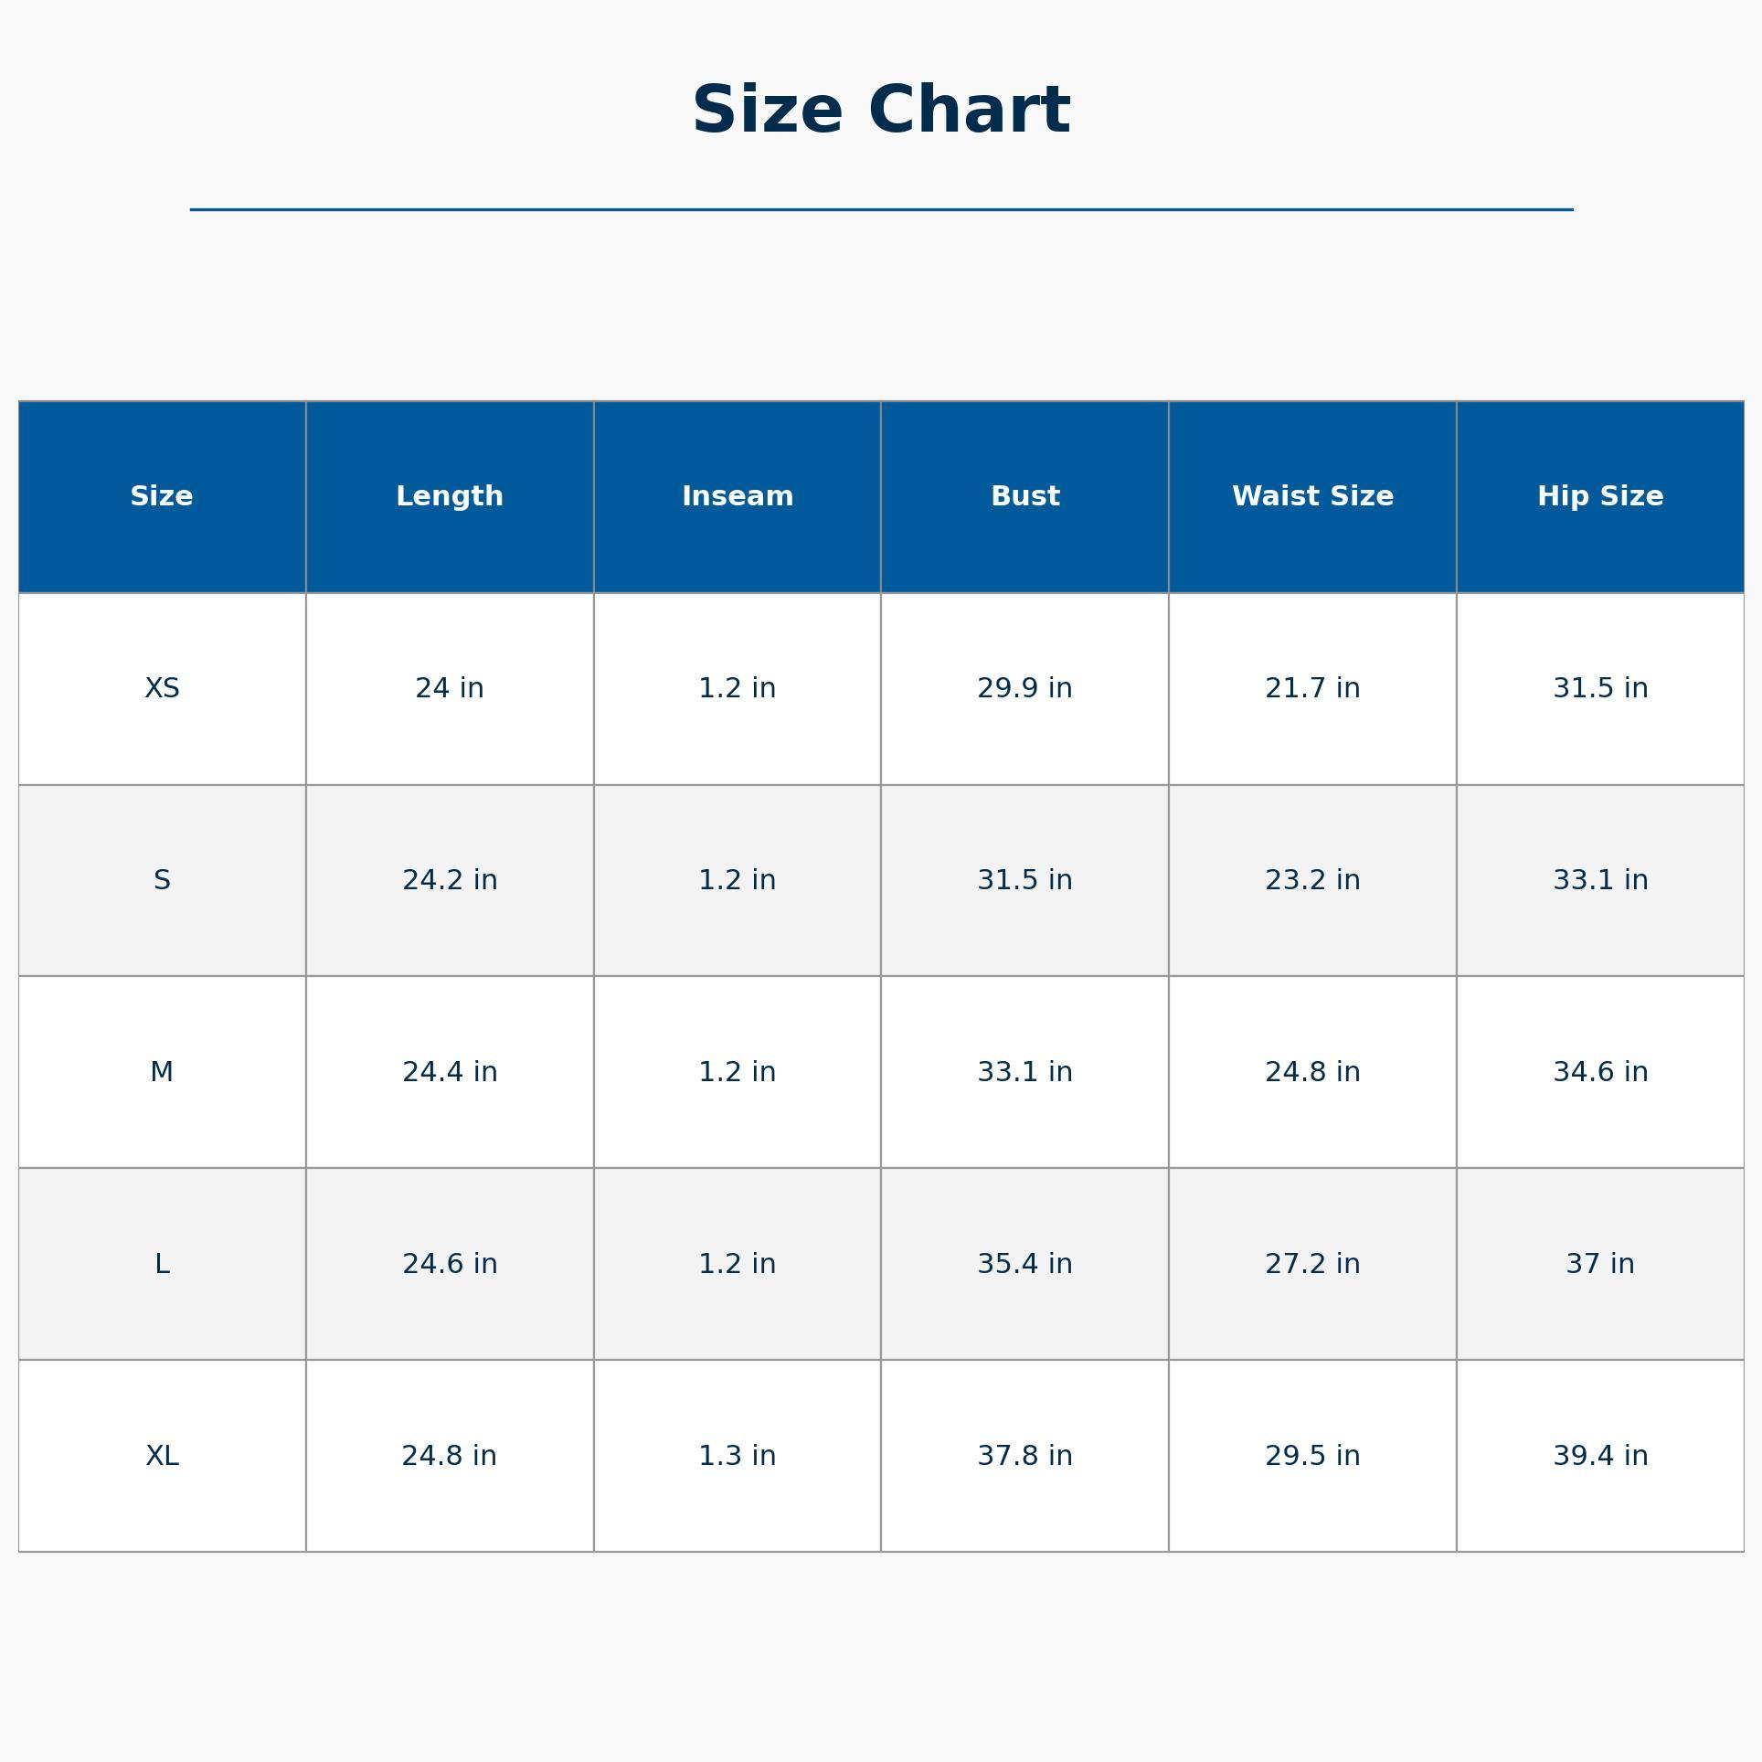Select the Size column header

coord(162,496)
